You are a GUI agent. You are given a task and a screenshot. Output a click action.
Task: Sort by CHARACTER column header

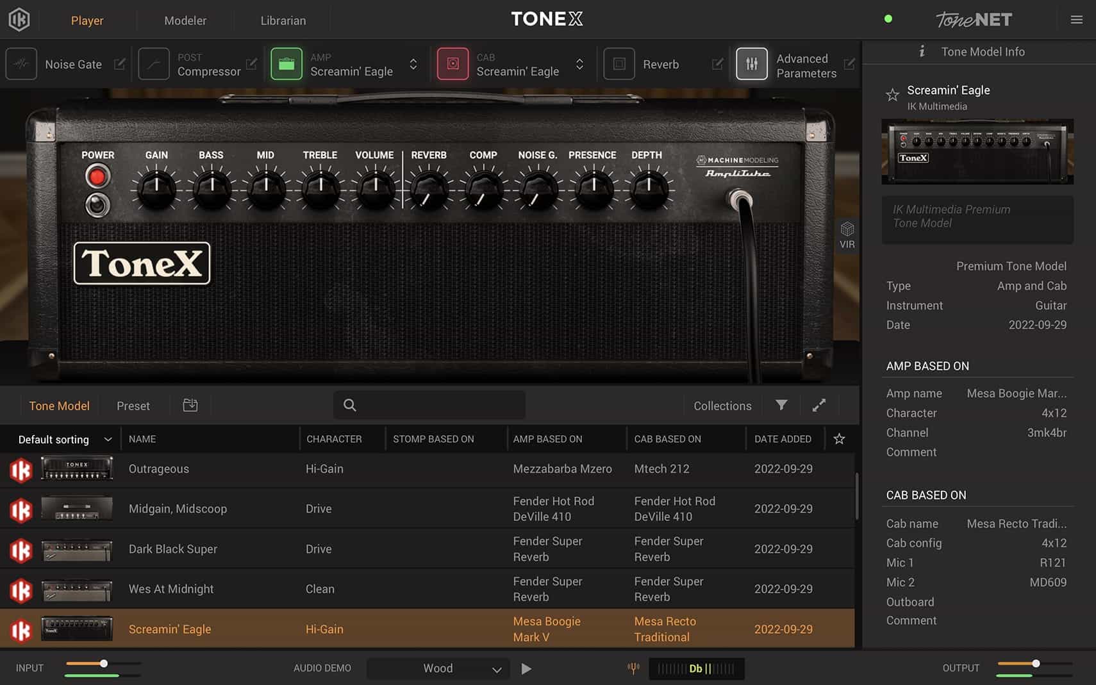pos(334,439)
